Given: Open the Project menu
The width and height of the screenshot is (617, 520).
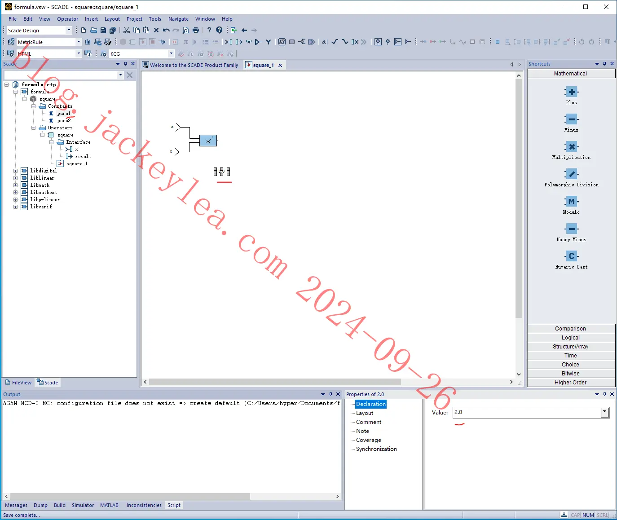Looking at the screenshot, I should coord(134,19).
